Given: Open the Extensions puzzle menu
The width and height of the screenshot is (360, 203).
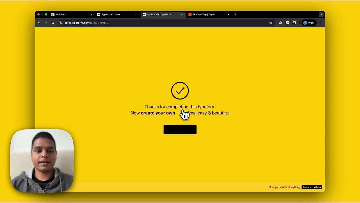Looking at the screenshot, I should point(294,23).
